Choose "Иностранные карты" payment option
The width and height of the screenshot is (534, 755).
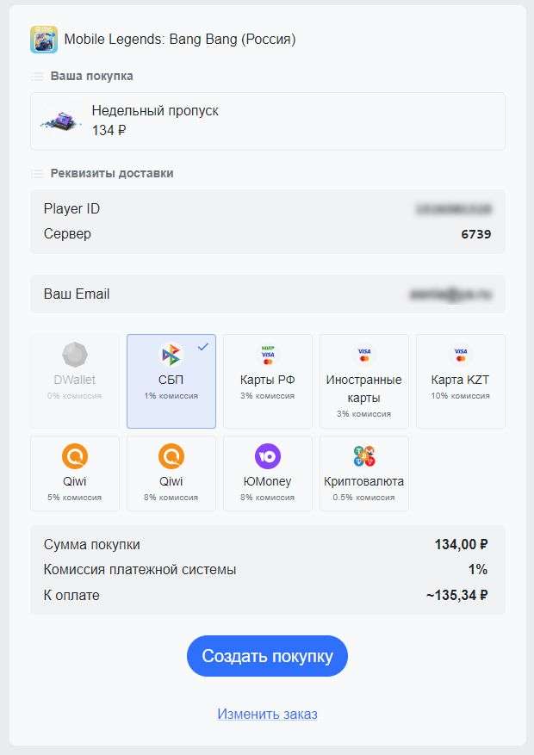point(364,381)
